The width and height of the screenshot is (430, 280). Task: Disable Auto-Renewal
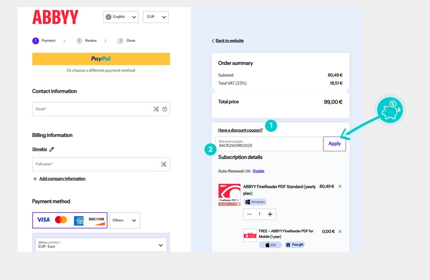click(x=258, y=171)
